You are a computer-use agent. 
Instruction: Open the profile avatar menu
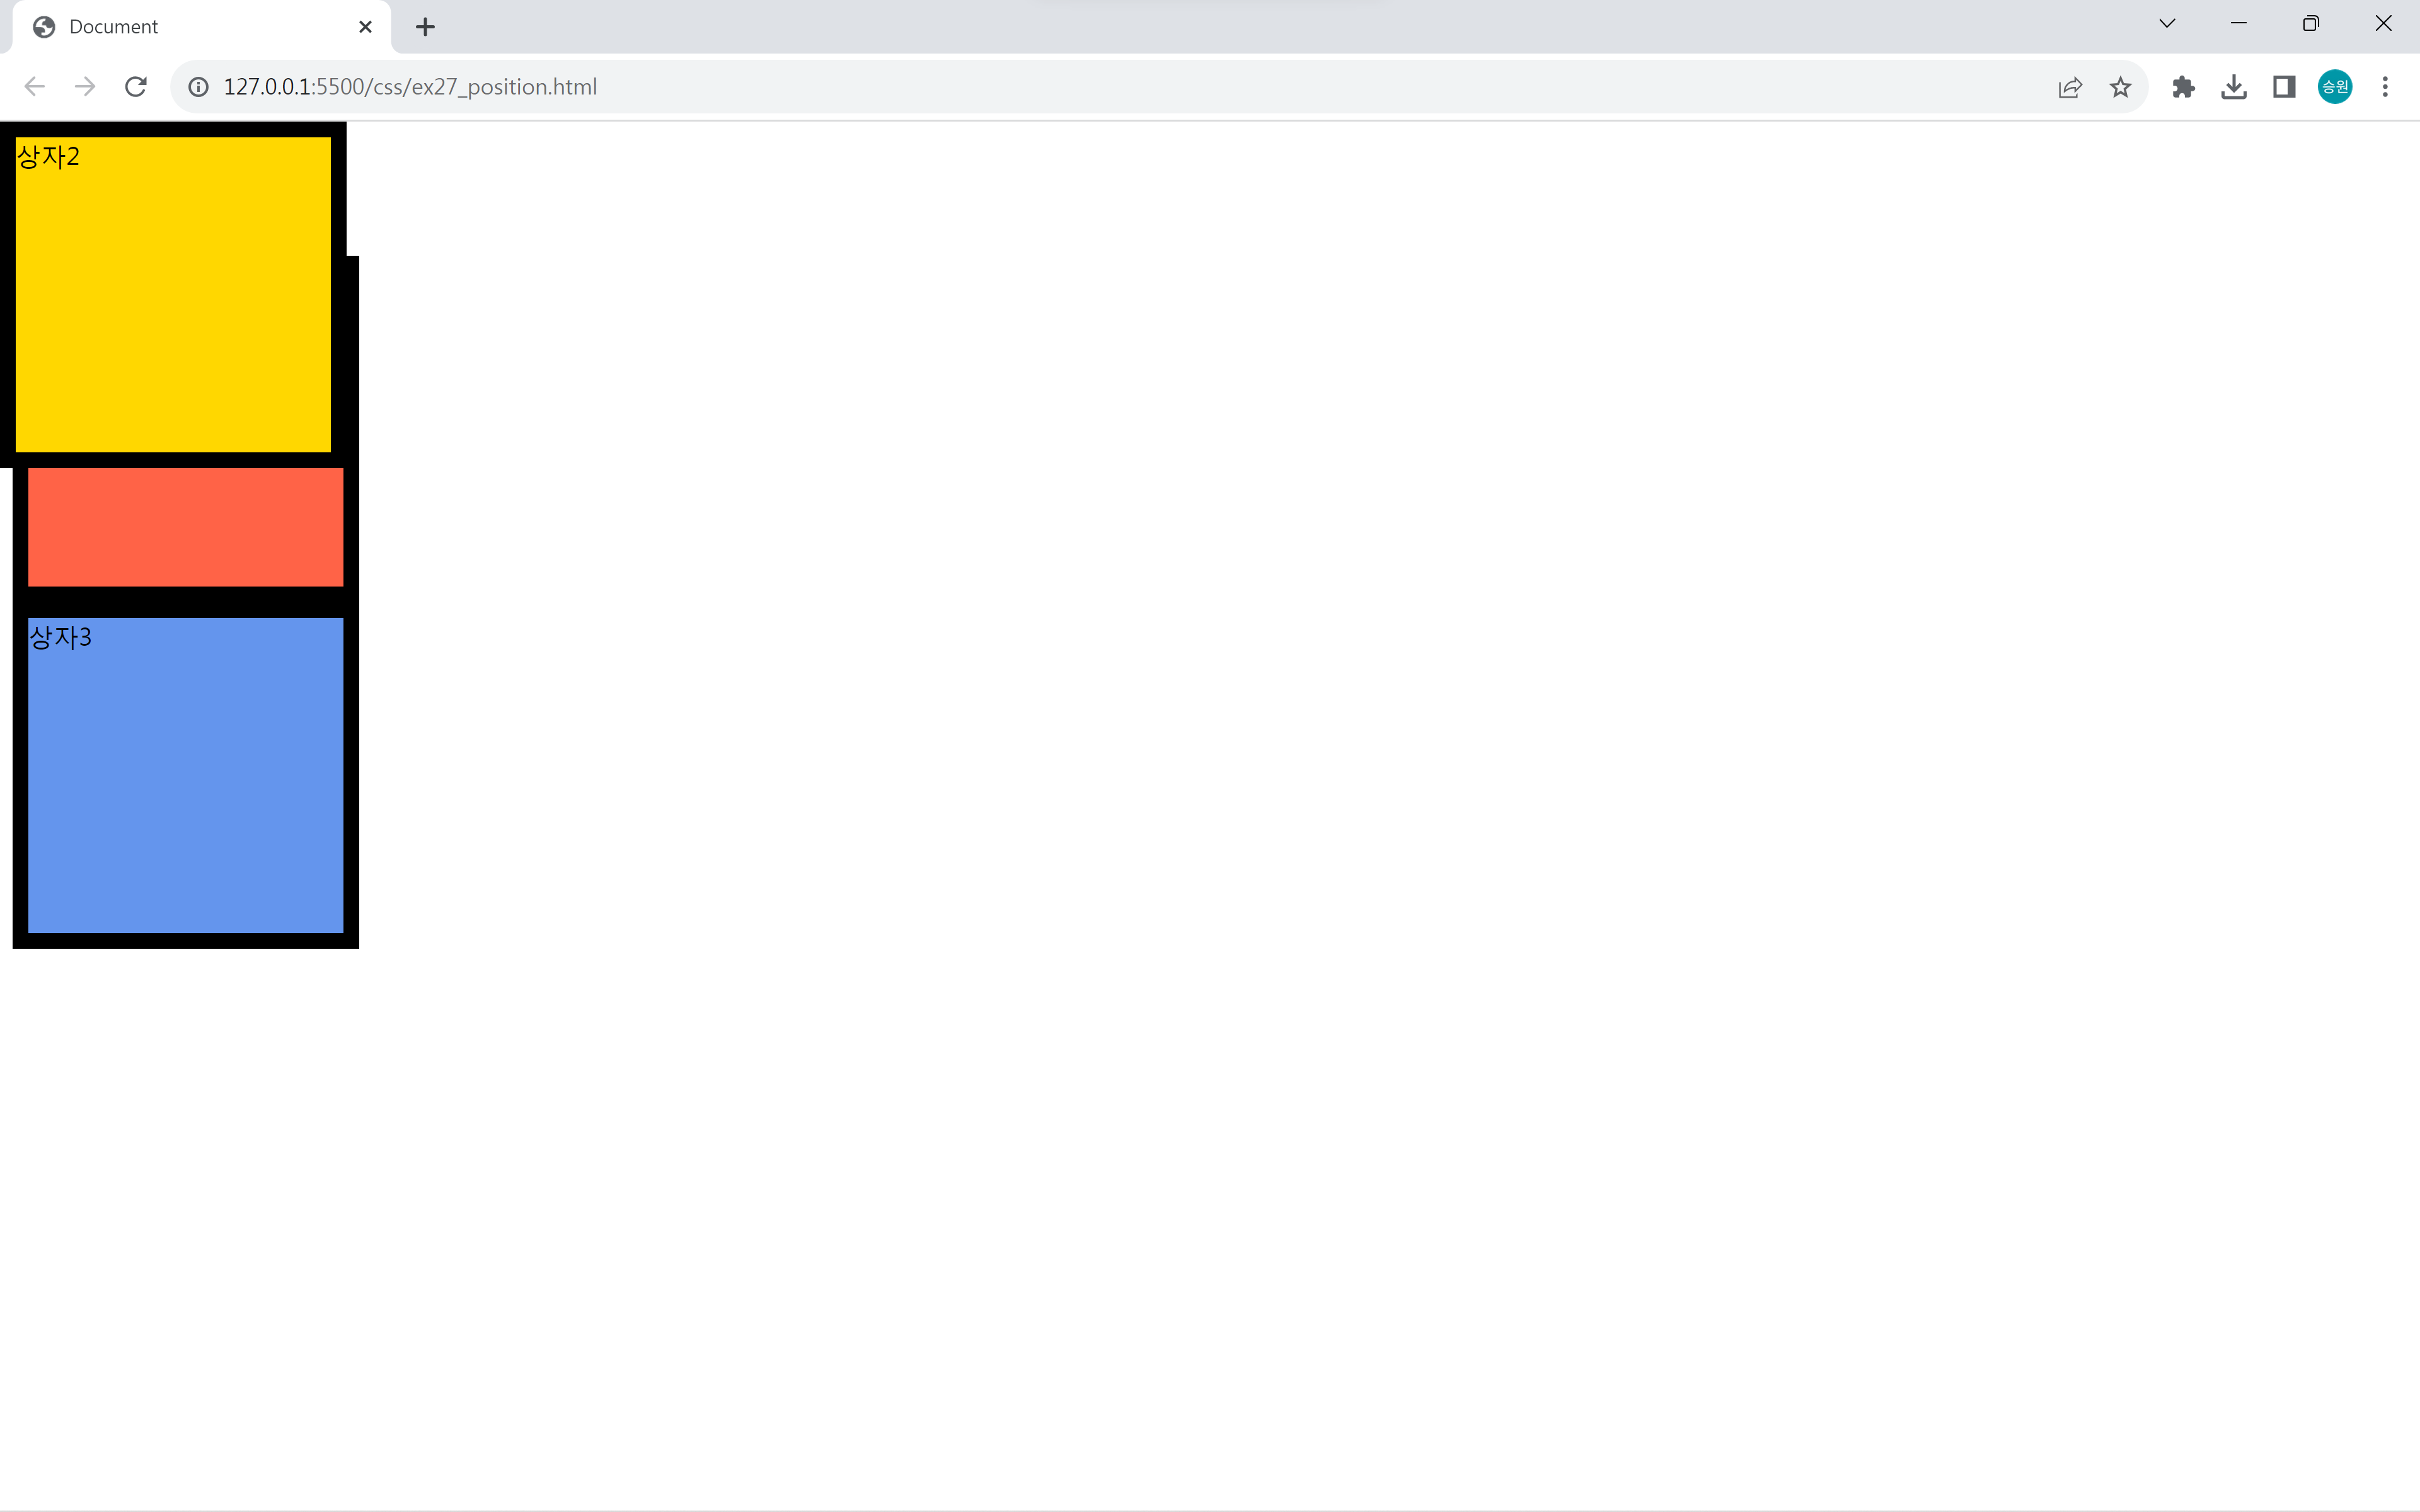2334,87
